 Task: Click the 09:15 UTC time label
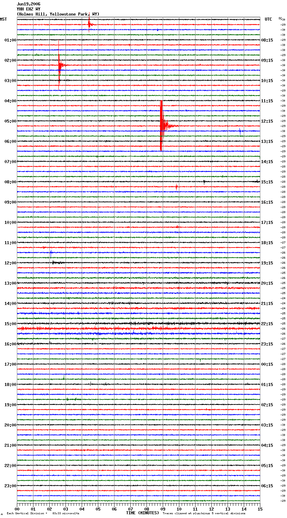267,60
